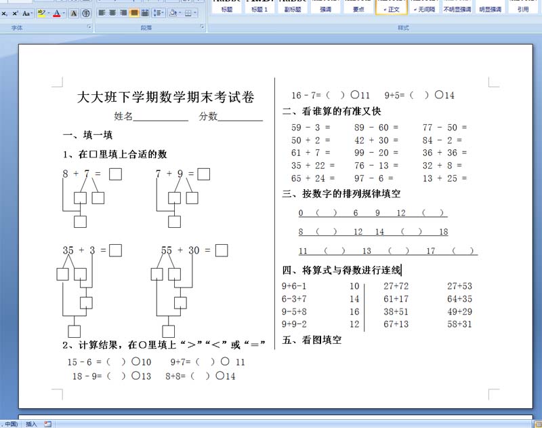Open the highlight color dropdown arrow

coord(48,14)
